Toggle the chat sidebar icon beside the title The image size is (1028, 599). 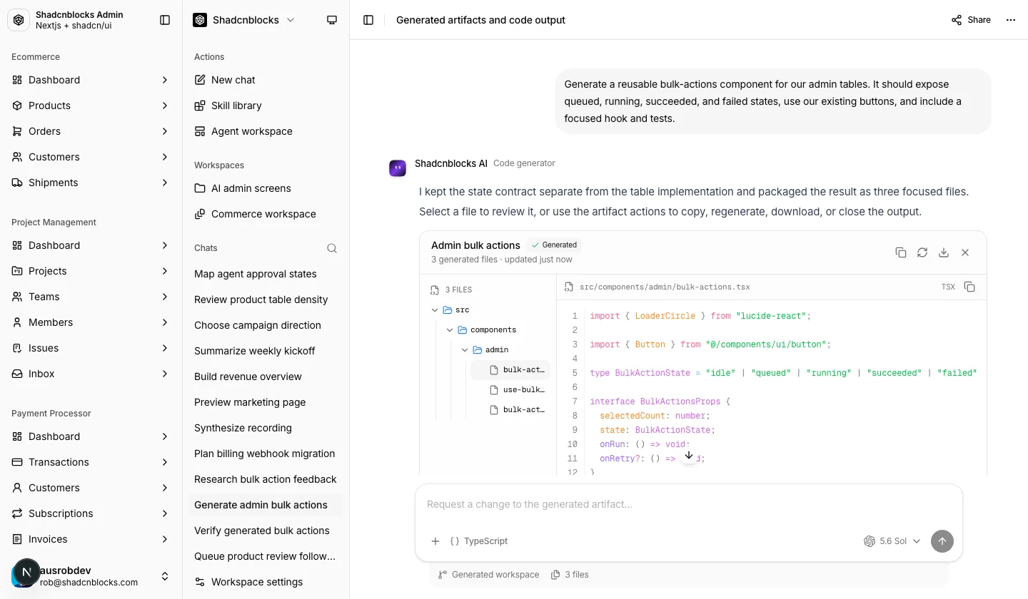coord(368,20)
